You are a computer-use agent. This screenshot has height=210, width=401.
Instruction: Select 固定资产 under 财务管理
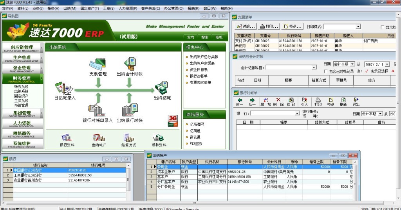click(x=21, y=96)
